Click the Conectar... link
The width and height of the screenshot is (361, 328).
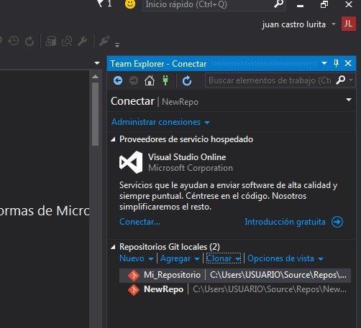tap(140, 222)
